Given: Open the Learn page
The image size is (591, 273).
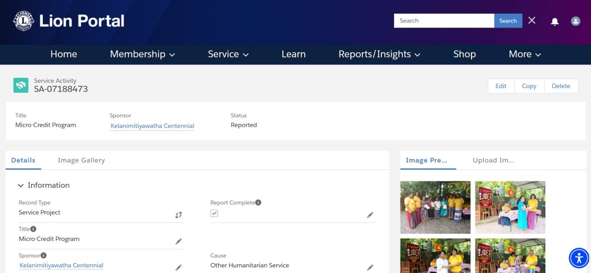Looking at the screenshot, I should coord(293,54).
